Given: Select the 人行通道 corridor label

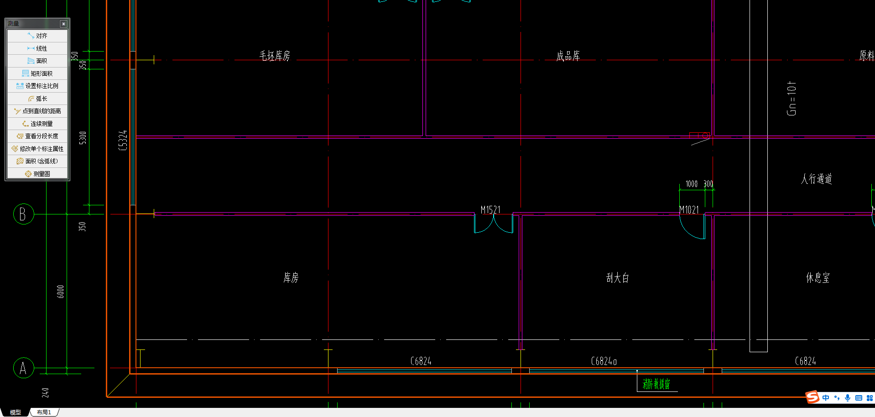Looking at the screenshot, I should [x=817, y=179].
